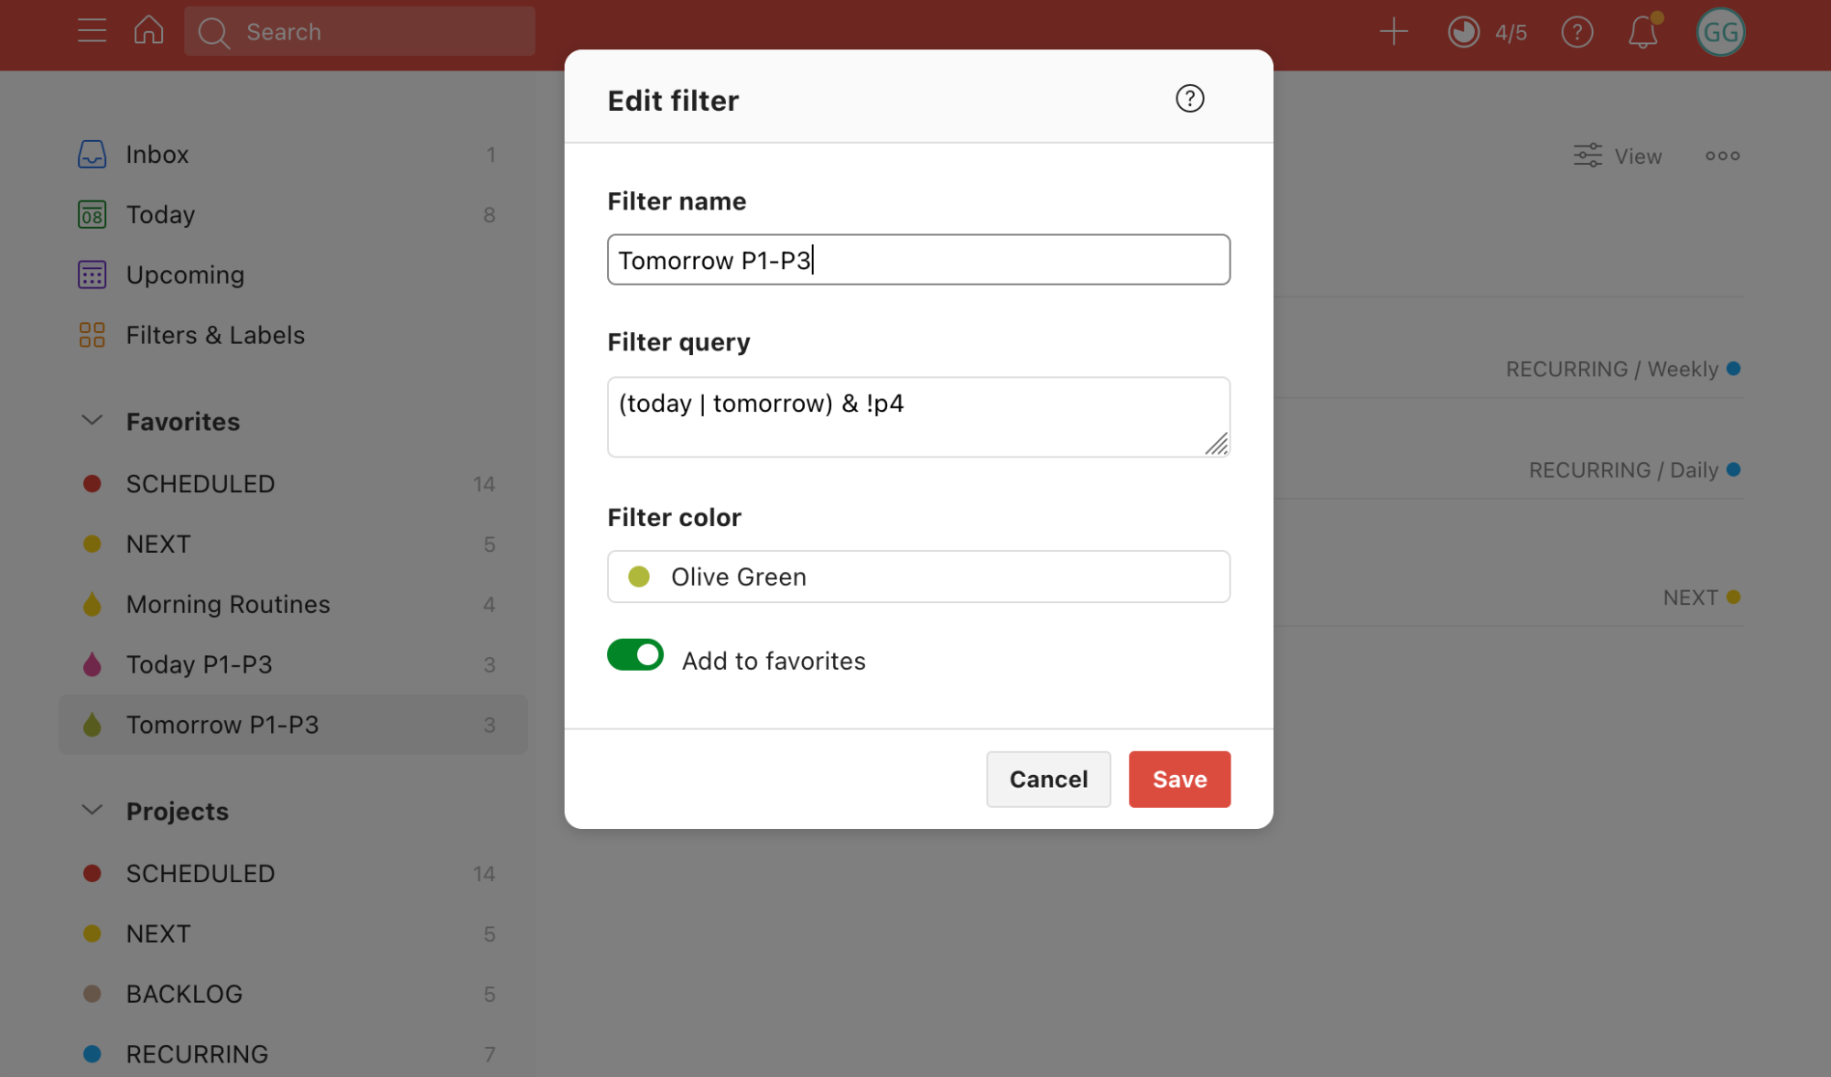Open the Inbox icon in the sidebar
Viewport: 1831px width, 1077px height.
[92, 154]
